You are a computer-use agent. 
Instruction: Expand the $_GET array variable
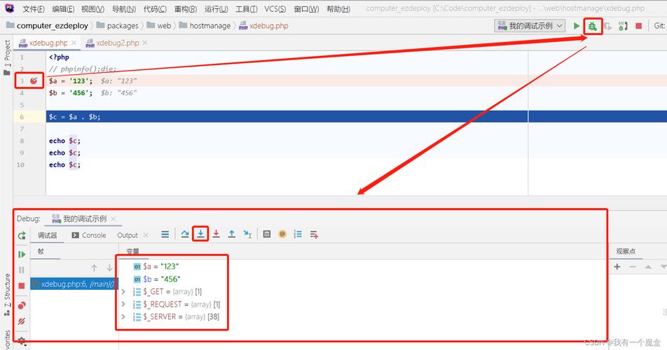point(123,292)
